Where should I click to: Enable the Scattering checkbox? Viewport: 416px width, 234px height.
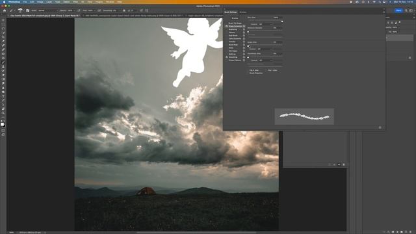(x=227, y=29)
